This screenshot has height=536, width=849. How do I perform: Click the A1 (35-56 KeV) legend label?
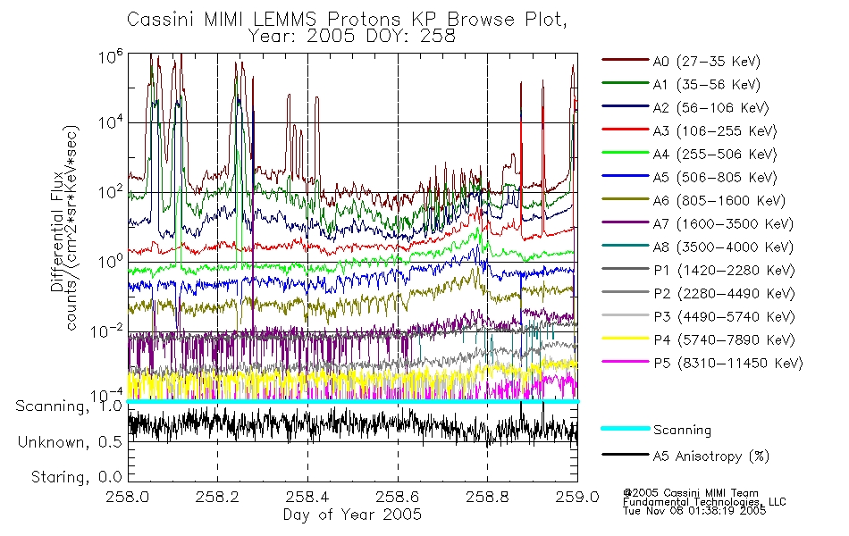point(706,85)
